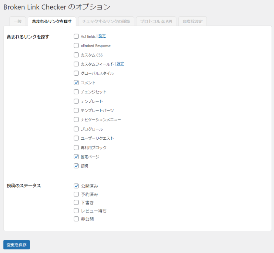Enable the カスタムフィールド checkbox
Screen dimensions: 274x253
coord(76,64)
